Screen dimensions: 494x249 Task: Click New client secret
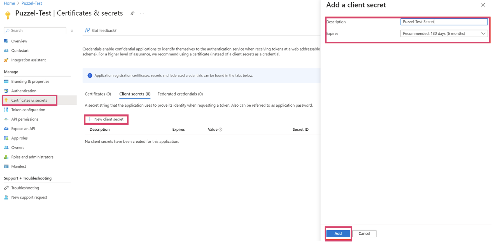(106, 119)
